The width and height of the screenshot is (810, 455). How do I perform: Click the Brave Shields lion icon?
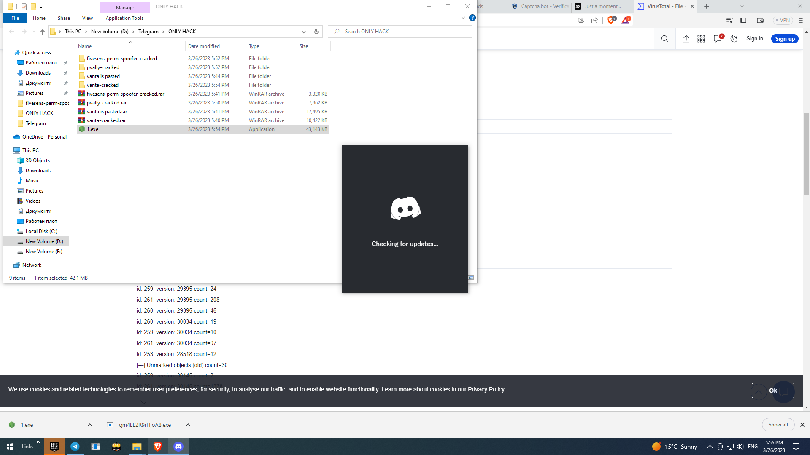[610, 20]
